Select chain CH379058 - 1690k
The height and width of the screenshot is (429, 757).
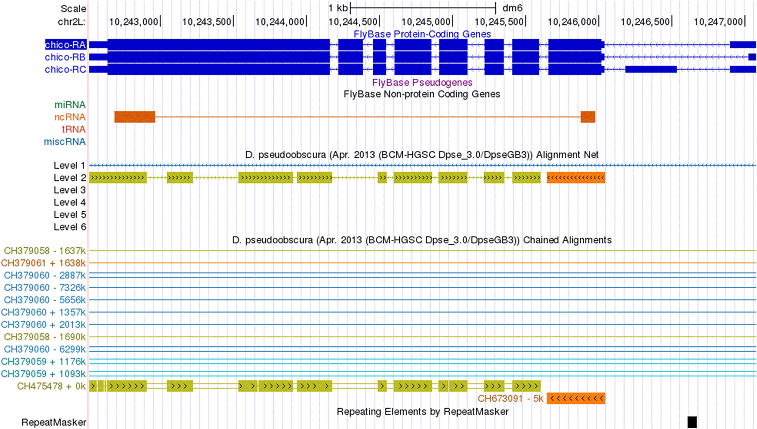[x=45, y=337]
